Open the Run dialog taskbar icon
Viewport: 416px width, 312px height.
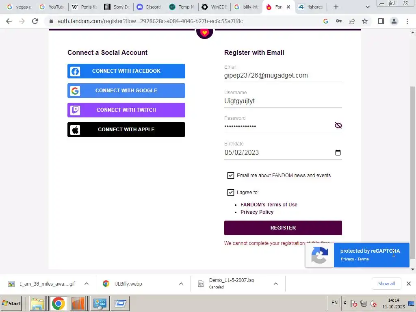point(120,303)
